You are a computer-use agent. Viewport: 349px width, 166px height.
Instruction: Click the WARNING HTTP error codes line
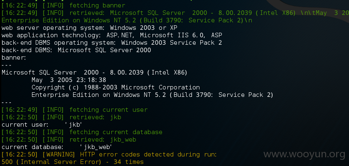pos(109,154)
